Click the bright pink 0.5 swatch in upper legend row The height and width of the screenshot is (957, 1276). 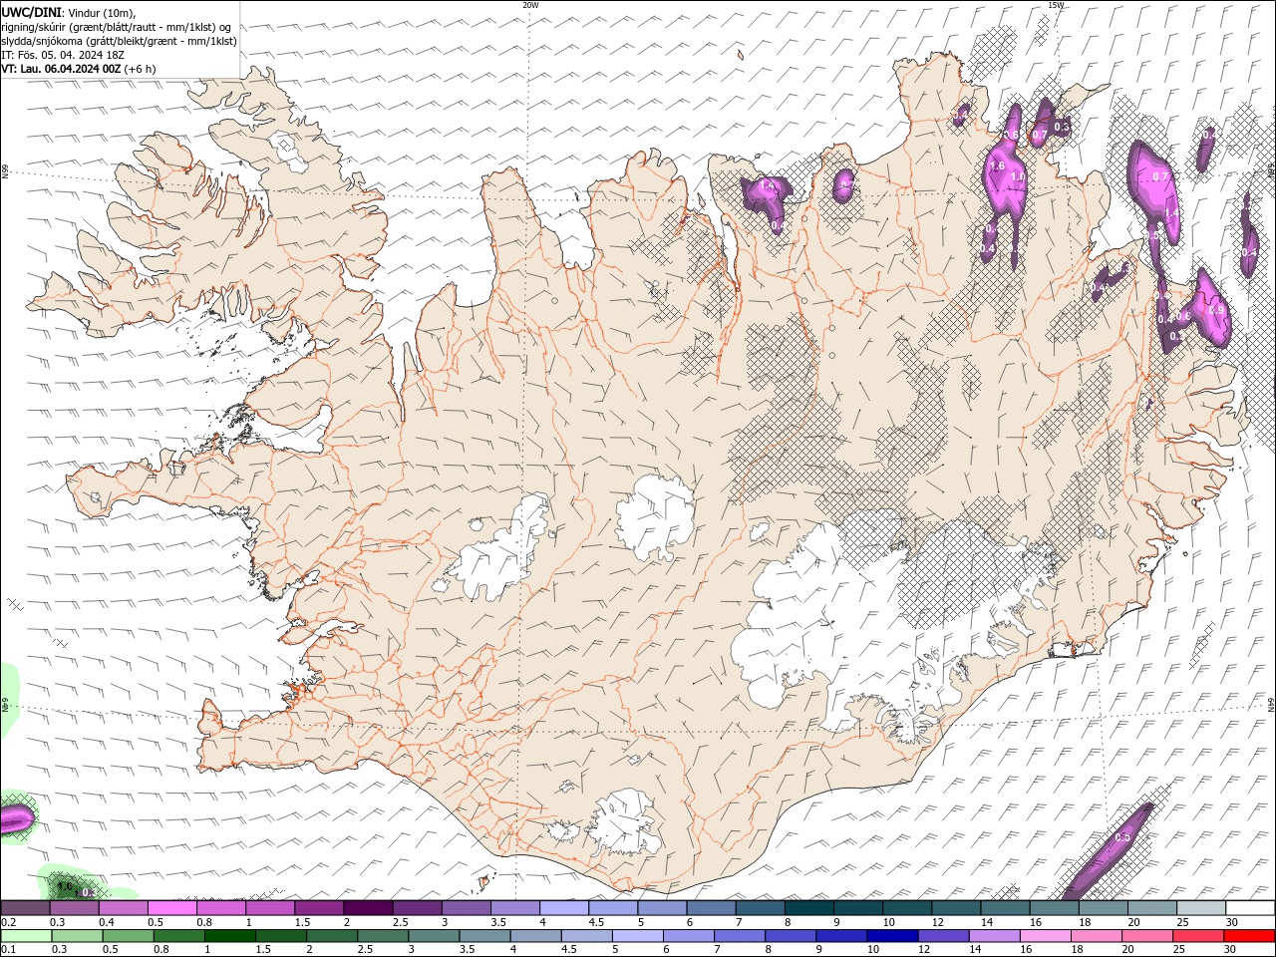click(x=171, y=907)
